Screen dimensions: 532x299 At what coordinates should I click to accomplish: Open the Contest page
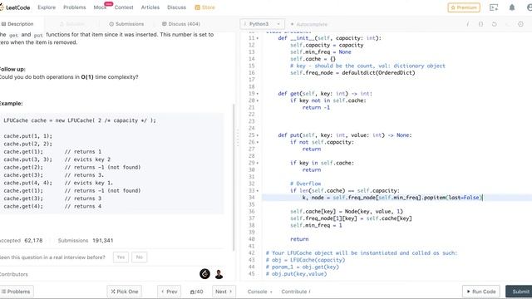pos(124,7)
